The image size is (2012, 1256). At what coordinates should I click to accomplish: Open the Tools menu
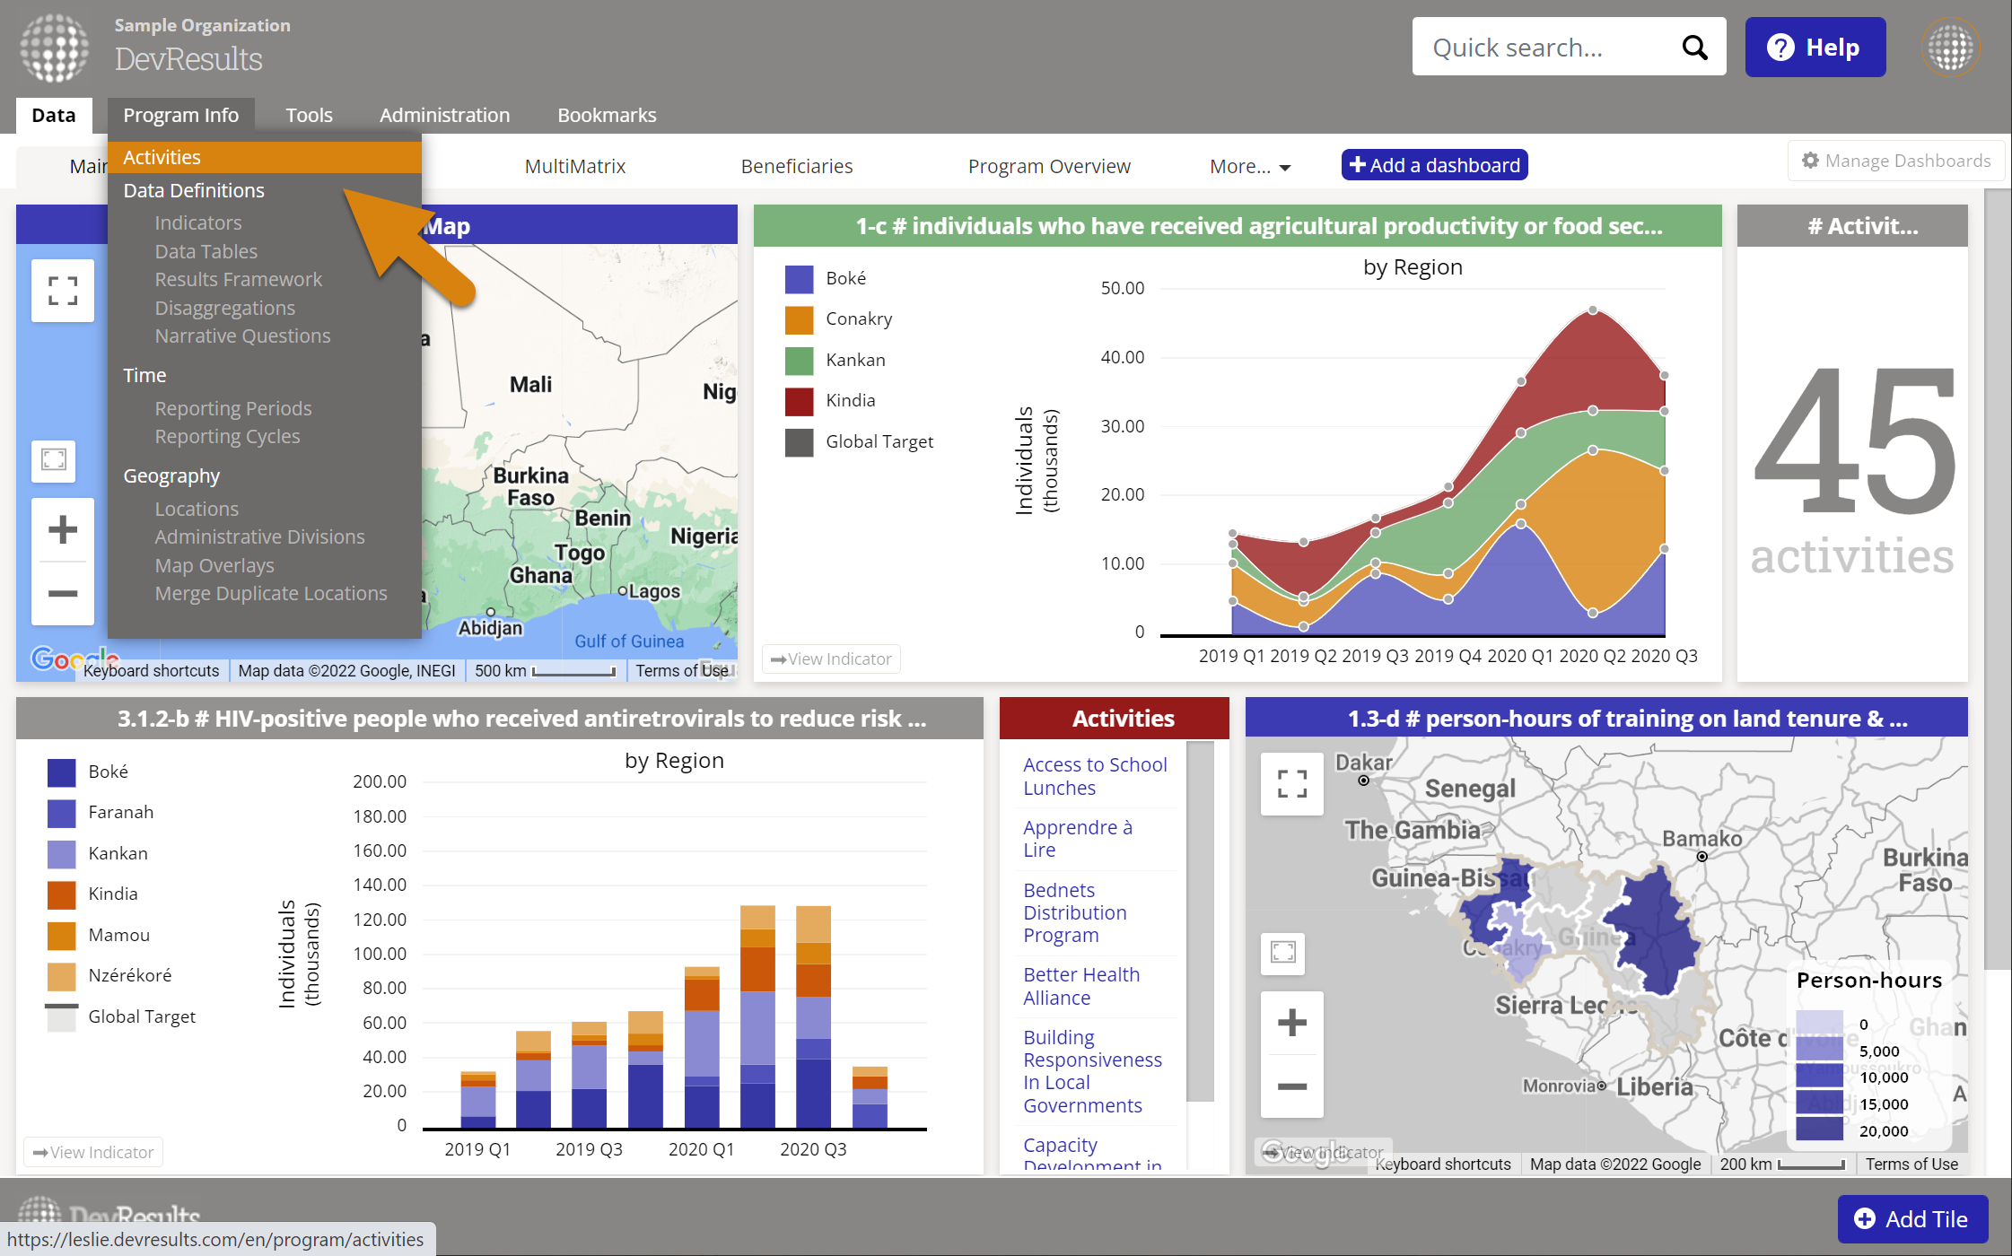(309, 115)
